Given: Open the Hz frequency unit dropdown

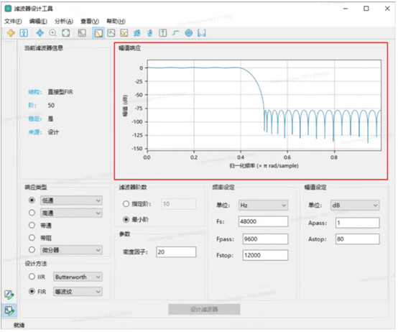Looking at the screenshot, I should 263,205.
